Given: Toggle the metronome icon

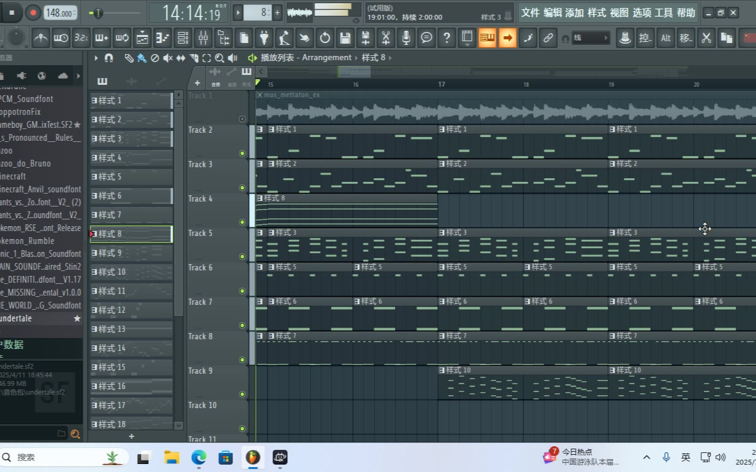Looking at the screenshot, I should pos(41,38).
